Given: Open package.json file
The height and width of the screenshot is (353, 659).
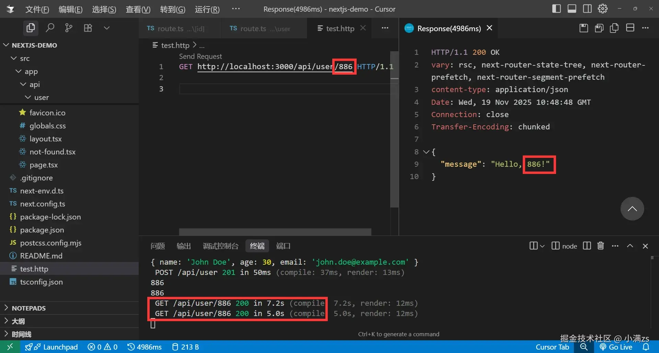Looking at the screenshot, I should pyautogui.click(x=69, y=230).
